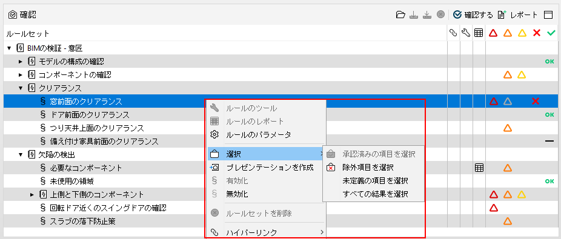The image size is (561, 239).
Task: Click ルールのレポート menu item
Action: point(267,122)
